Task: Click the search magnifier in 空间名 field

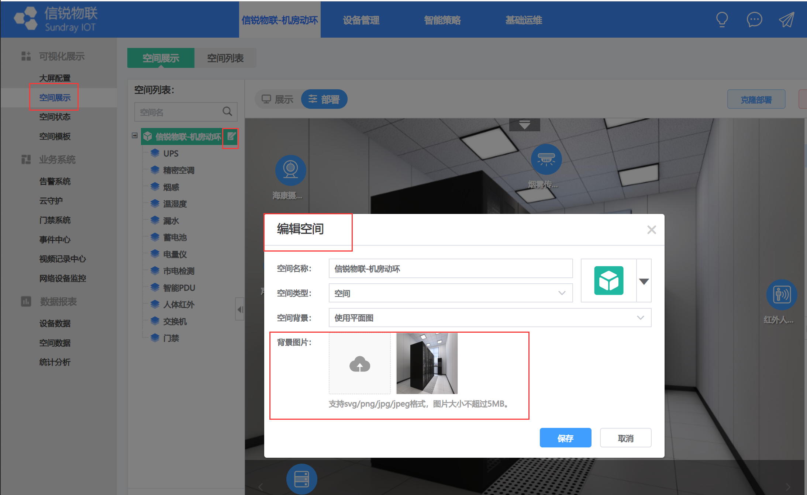Action: coord(227,111)
